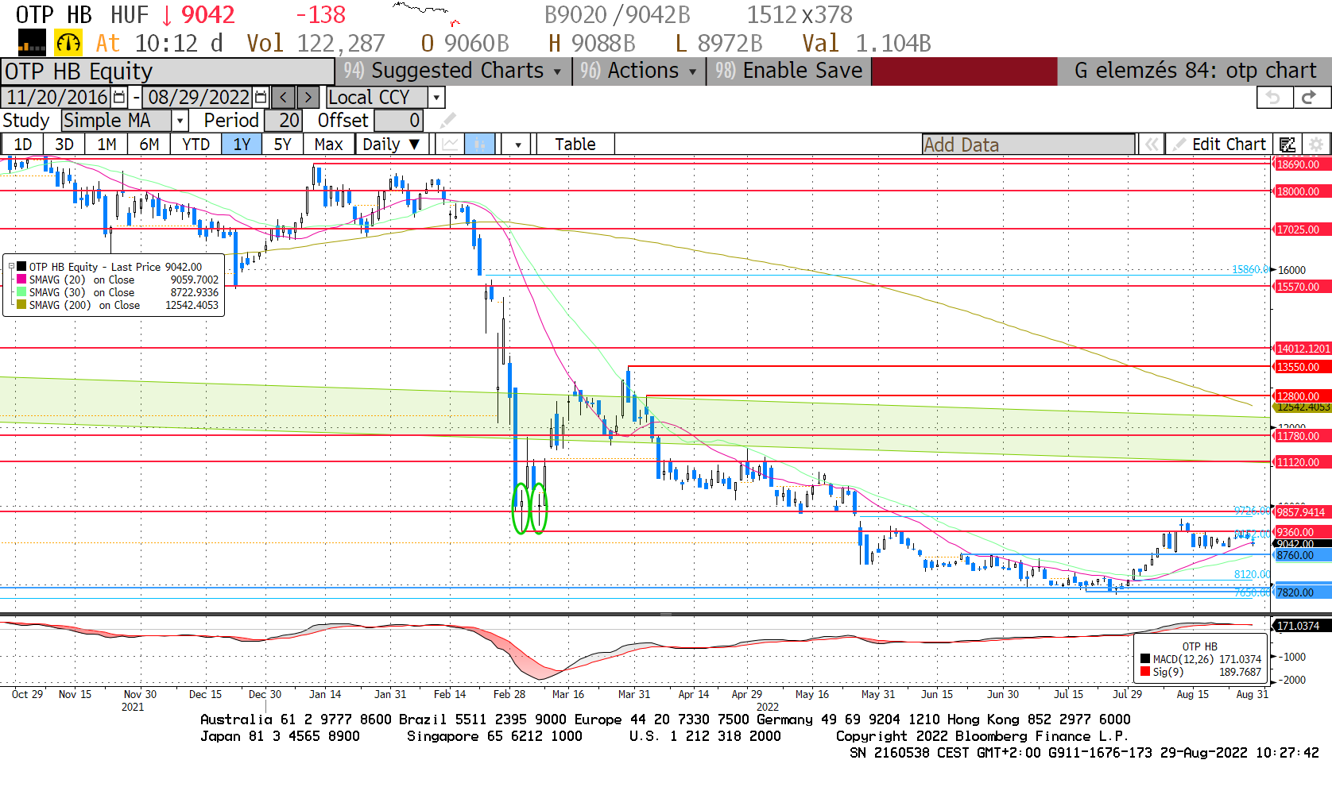Click the 18000.00 price level label
1332x787 pixels.
pos(1302,191)
